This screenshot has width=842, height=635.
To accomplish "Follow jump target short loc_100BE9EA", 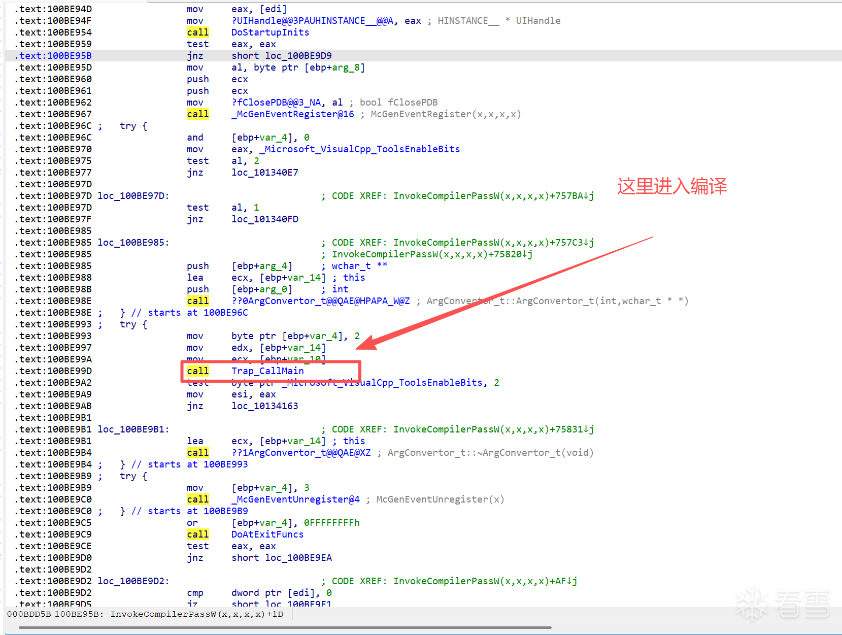I will point(282,558).
